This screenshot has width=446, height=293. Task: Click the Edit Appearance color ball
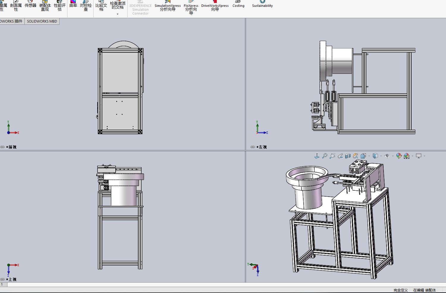[399, 156]
